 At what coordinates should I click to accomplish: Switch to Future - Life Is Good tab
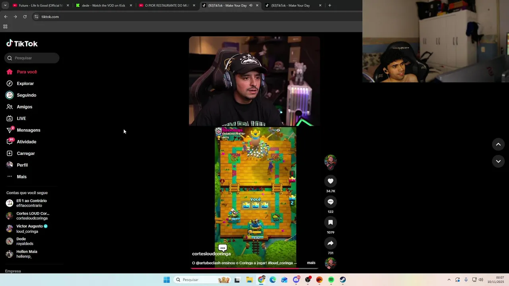point(41,6)
